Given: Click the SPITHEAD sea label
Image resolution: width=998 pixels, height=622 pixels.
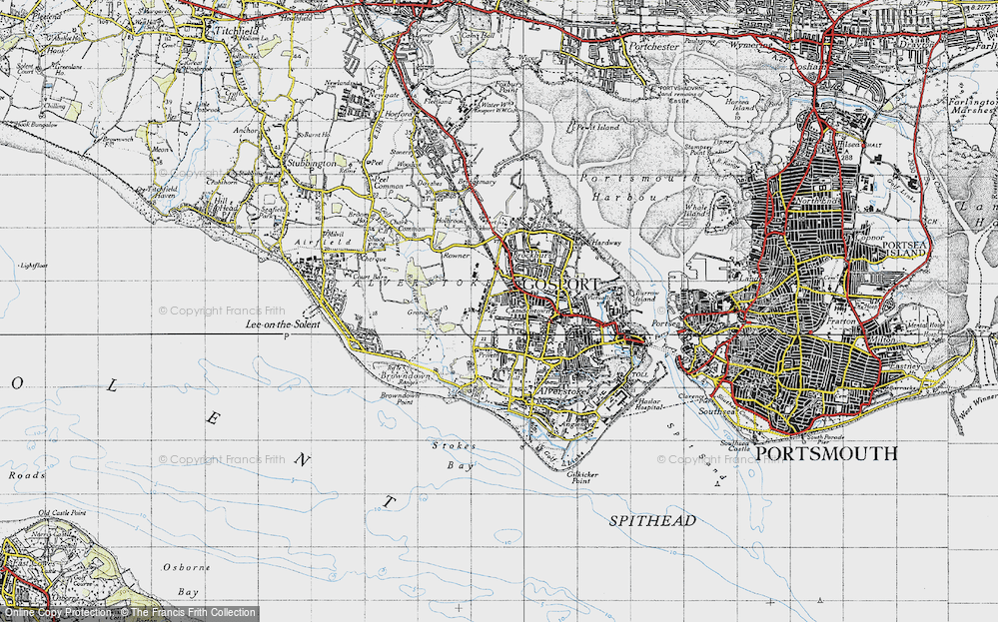Looking at the screenshot, I should click(652, 521).
